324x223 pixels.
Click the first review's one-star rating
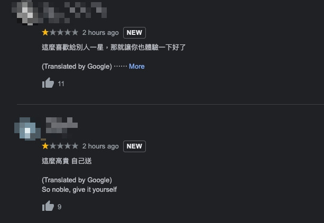tap(60, 32)
